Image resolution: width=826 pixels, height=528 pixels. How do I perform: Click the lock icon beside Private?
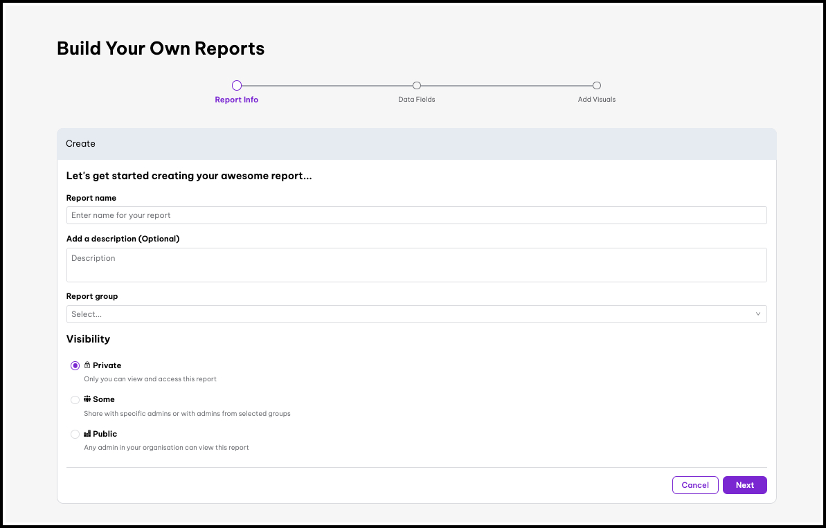pos(87,365)
